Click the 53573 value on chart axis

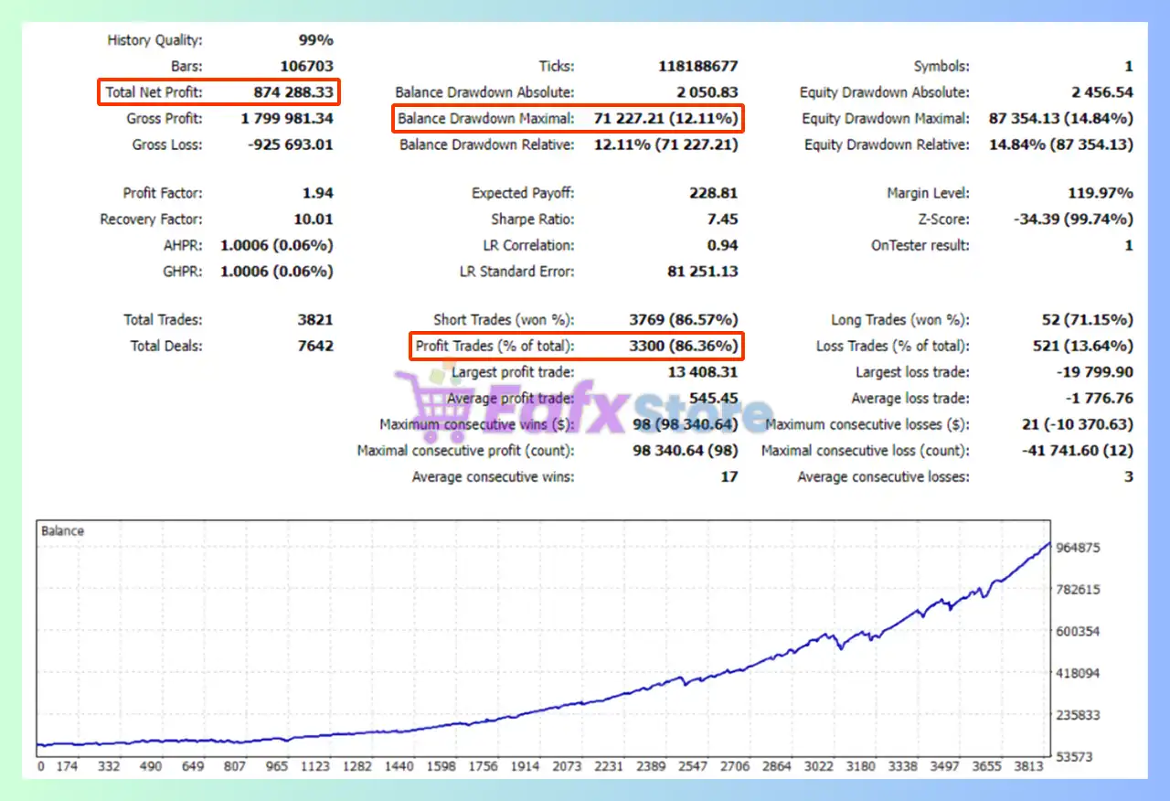pyautogui.click(x=1073, y=757)
